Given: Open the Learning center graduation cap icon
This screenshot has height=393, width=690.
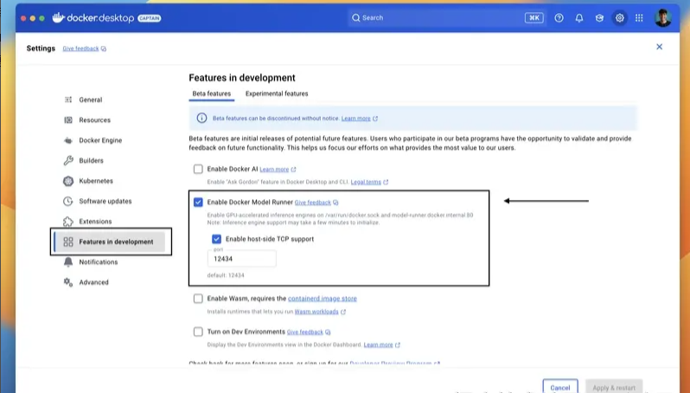Looking at the screenshot, I should click(599, 17).
